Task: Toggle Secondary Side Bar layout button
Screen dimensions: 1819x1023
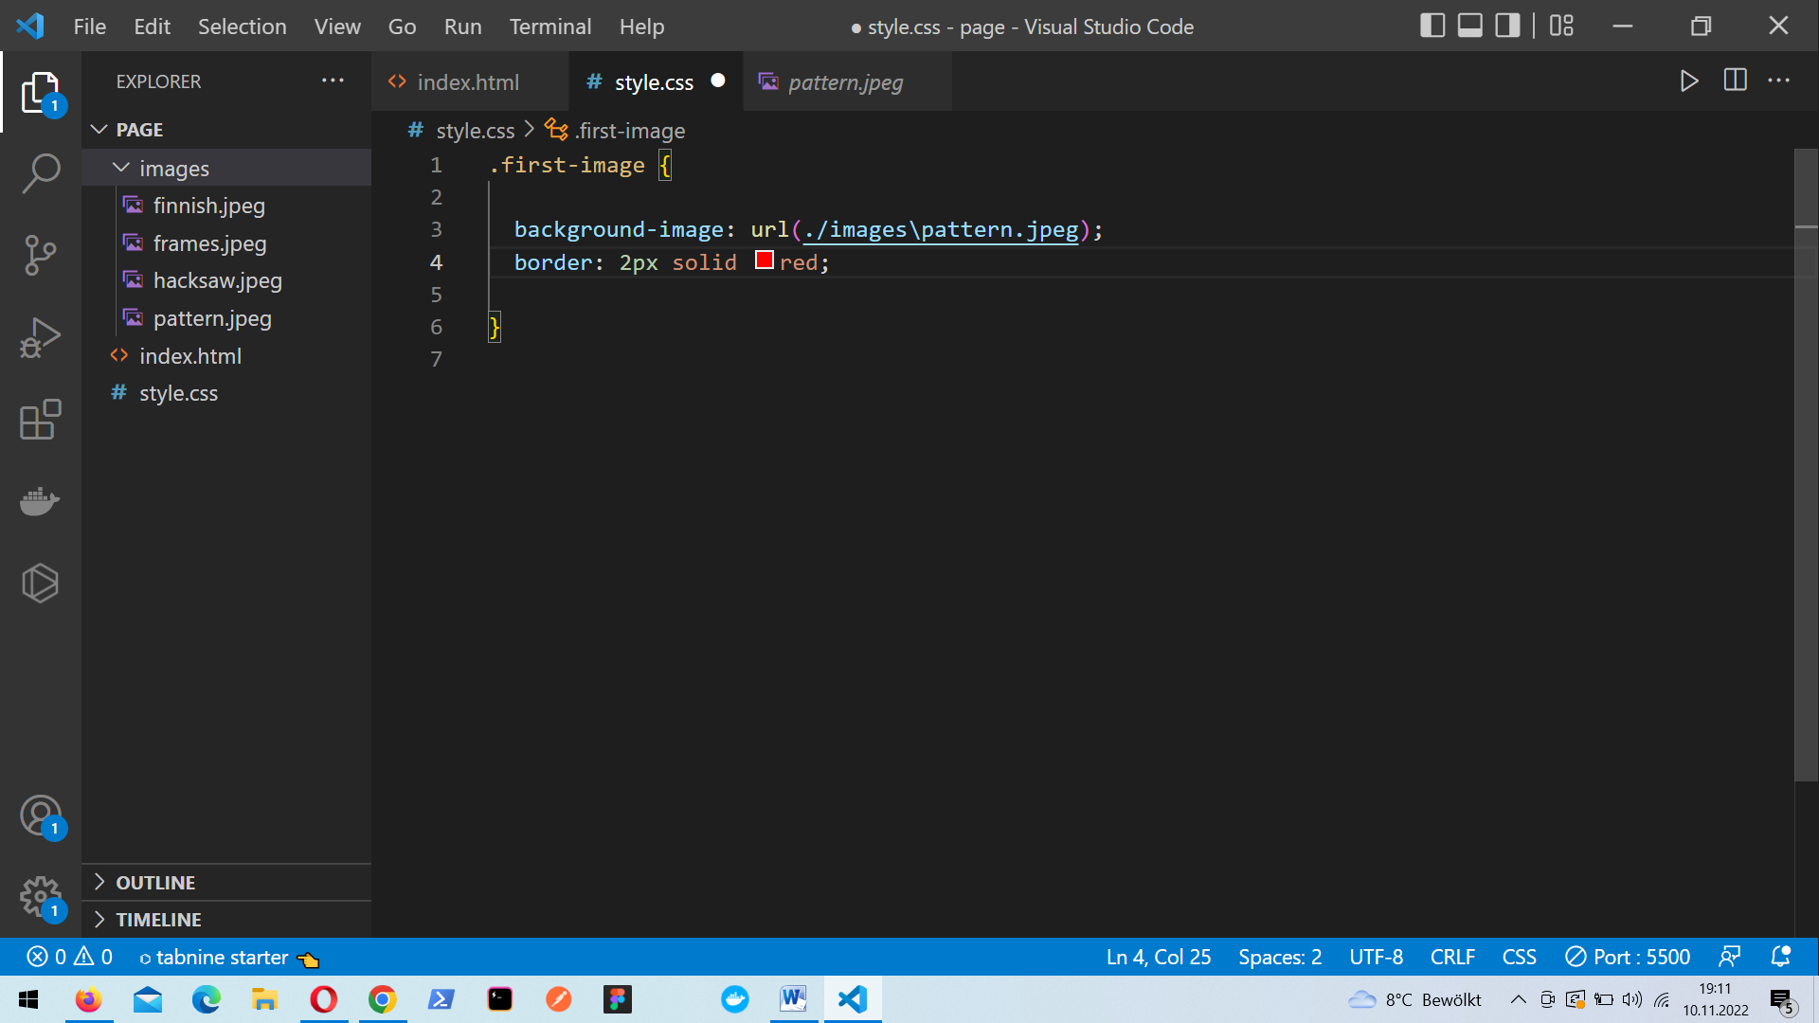Action: click(x=1507, y=26)
